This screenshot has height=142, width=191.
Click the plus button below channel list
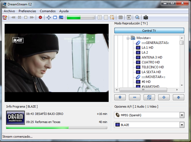[x=164, y=97]
